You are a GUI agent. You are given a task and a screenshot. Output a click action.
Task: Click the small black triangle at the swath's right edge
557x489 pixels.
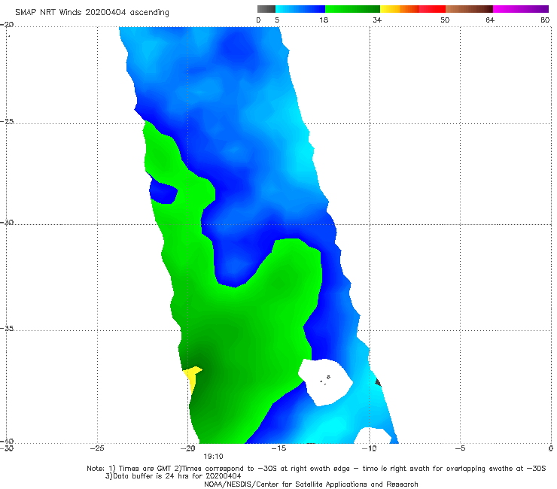point(378,382)
